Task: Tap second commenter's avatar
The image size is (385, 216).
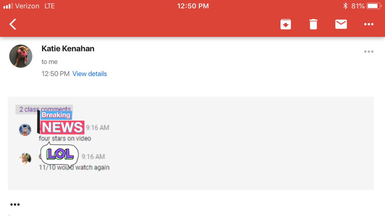Action: 25,158
